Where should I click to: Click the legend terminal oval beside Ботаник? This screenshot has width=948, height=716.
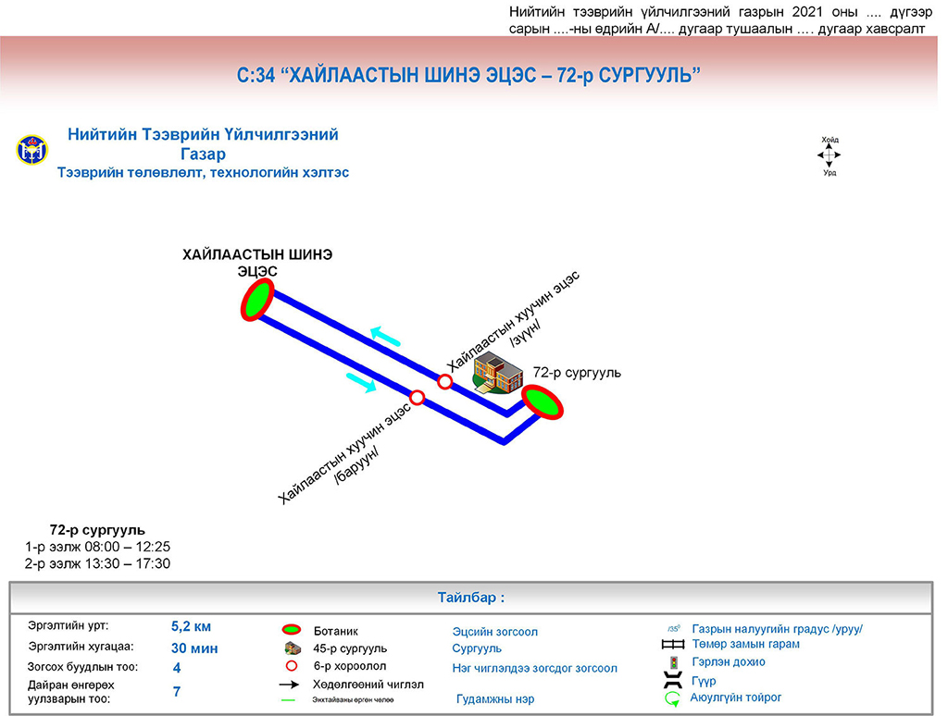point(293,630)
